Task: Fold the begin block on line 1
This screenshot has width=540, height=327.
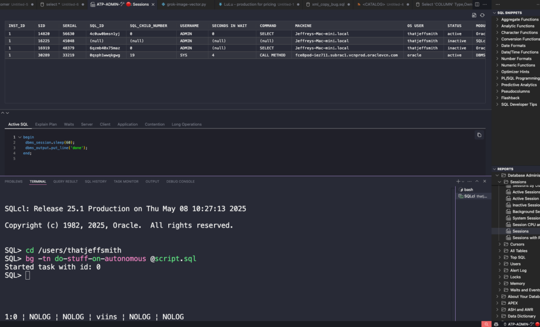Action: (20, 137)
